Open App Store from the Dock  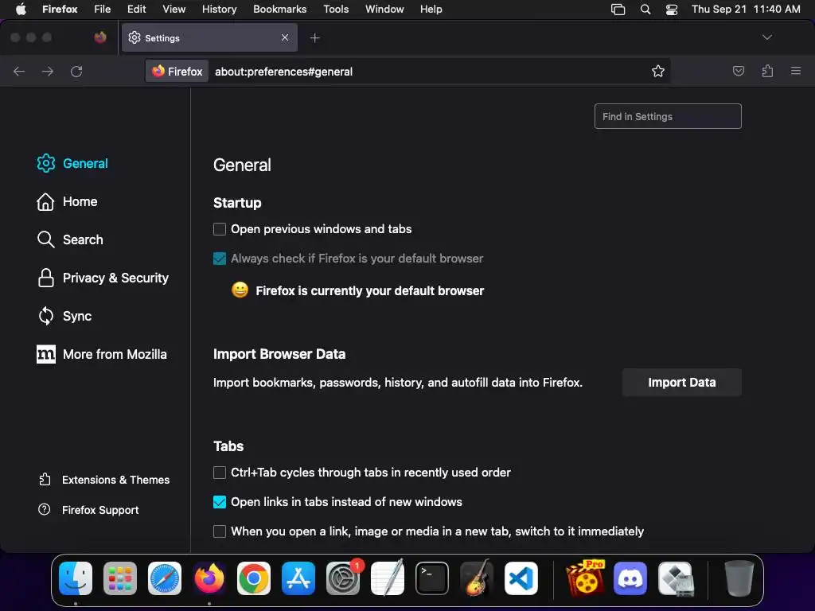tap(298, 578)
